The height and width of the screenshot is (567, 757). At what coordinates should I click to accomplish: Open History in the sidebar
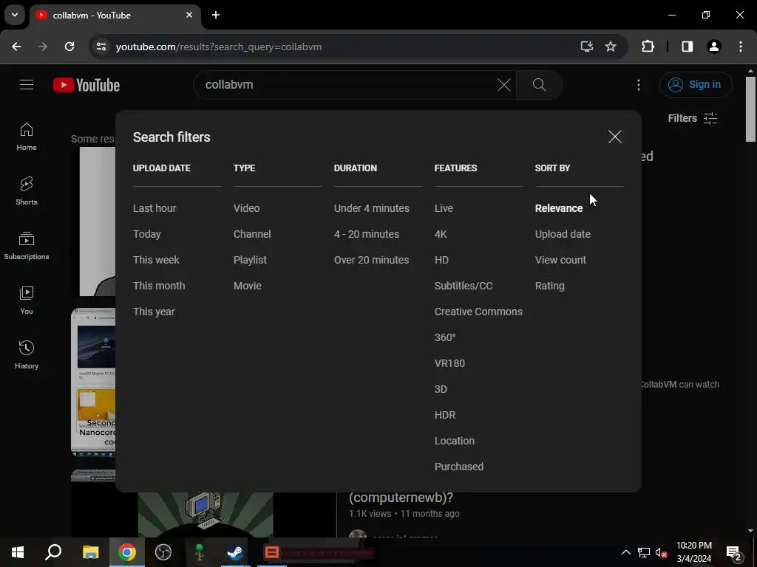click(x=27, y=355)
